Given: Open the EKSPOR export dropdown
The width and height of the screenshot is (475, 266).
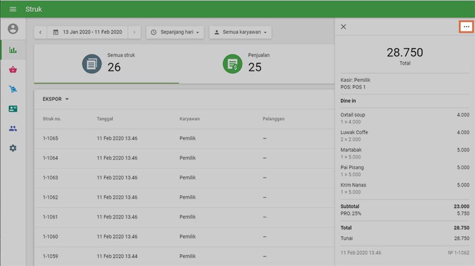Looking at the screenshot, I should pyautogui.click(x=56, y=99).
